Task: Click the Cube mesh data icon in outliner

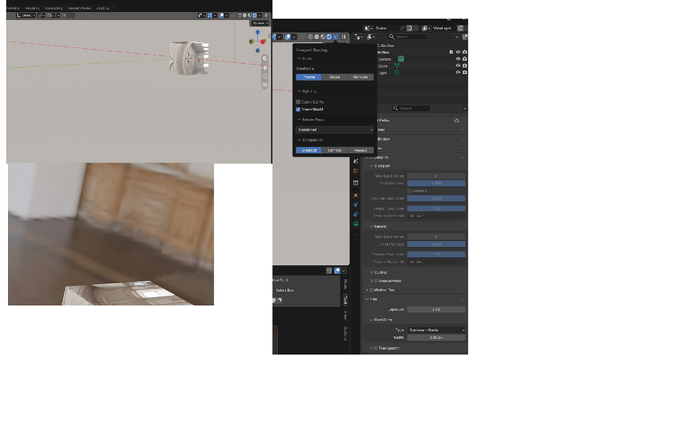Action: (x=397, y=66)
